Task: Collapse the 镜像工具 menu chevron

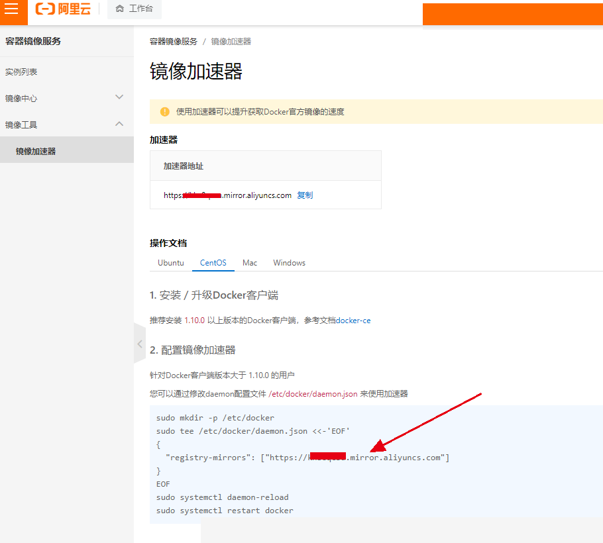Action: [119, 124]
